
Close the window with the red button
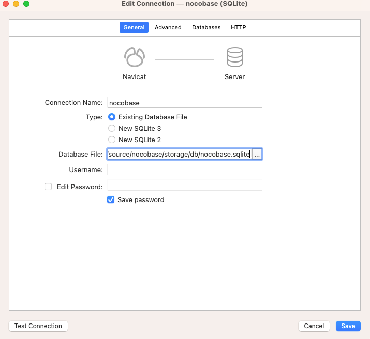click(x=6, y=4)
